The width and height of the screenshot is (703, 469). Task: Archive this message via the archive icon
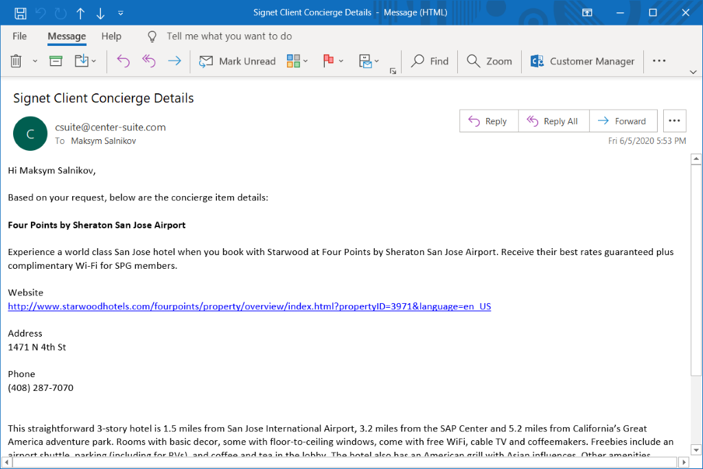coord(56,61)
